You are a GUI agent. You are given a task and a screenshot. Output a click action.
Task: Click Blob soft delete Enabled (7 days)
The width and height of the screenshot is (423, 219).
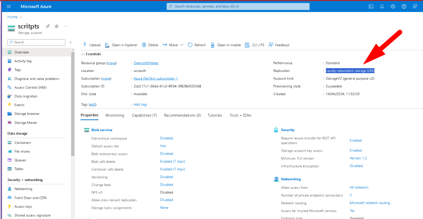(x=173, y=161)
